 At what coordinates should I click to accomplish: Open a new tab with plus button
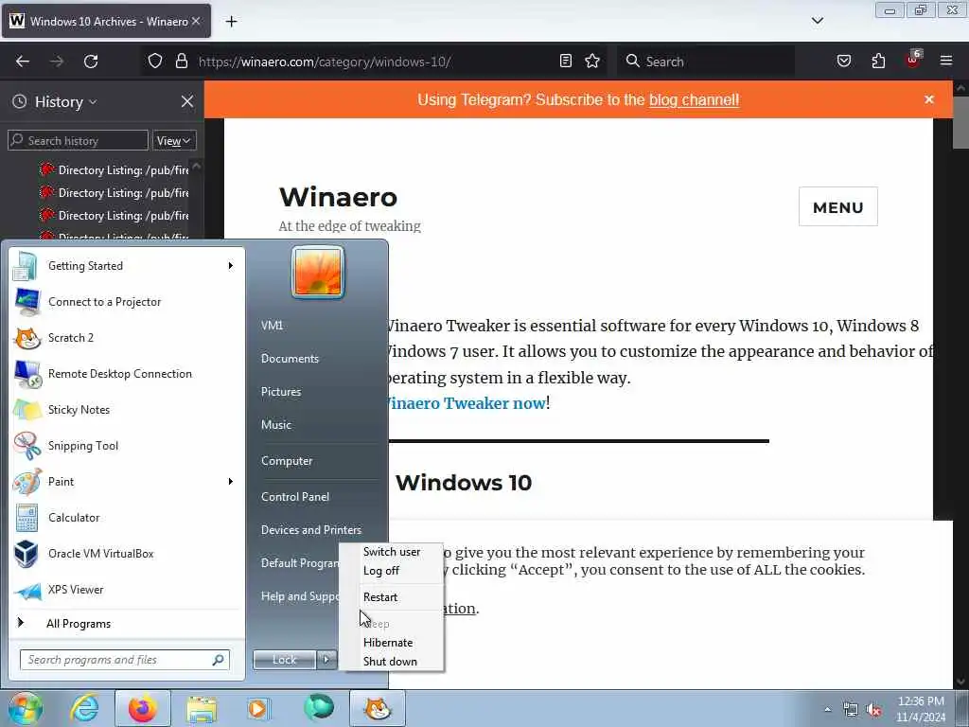pyautogui.click(x=231, y=22)
